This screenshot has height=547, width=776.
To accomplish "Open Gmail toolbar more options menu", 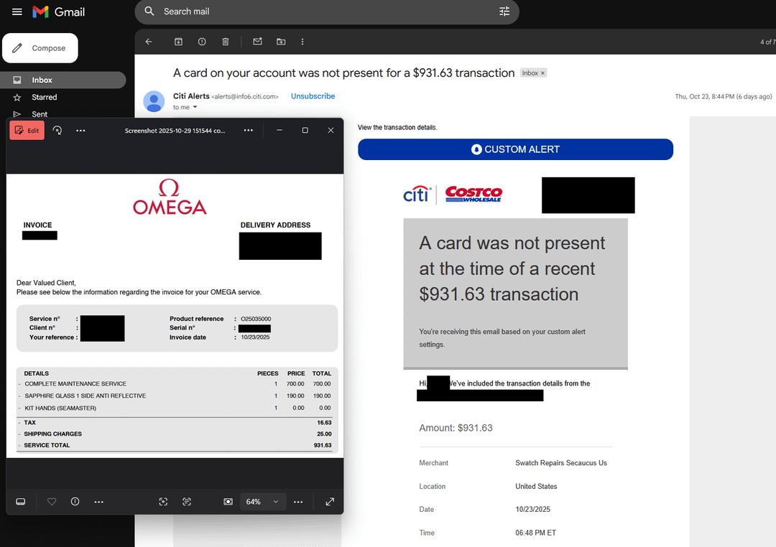I will (302, 42).
